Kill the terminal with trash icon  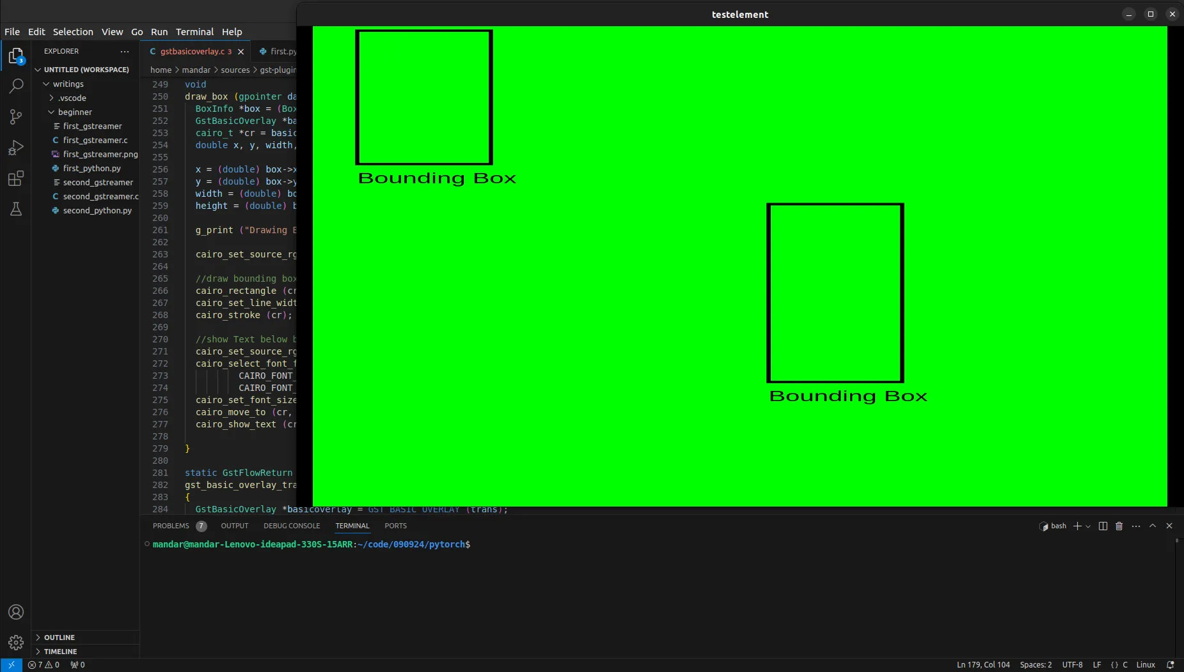(1119, 526)
